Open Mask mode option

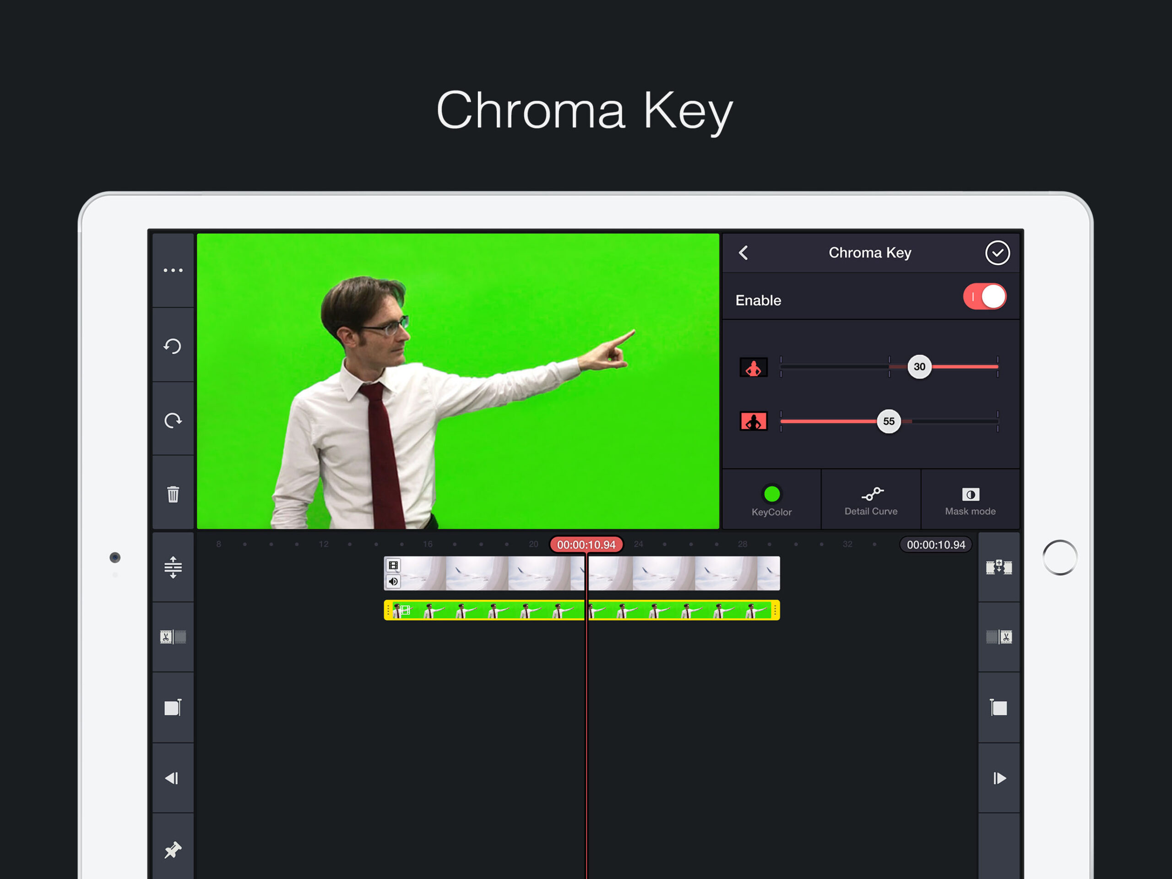(970, 500)
